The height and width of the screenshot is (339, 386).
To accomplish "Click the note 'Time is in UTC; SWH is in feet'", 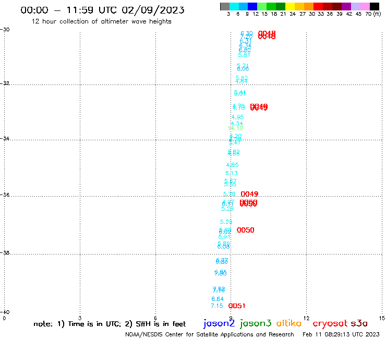I will 110,324.
